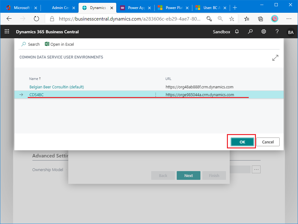Open the app launcher waffle icon

(7, 31)
